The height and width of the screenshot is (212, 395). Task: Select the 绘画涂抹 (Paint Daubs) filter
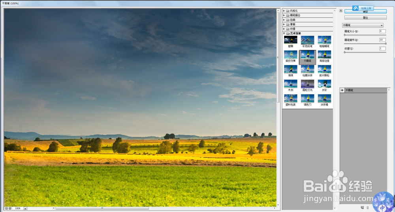pos(307,71)
